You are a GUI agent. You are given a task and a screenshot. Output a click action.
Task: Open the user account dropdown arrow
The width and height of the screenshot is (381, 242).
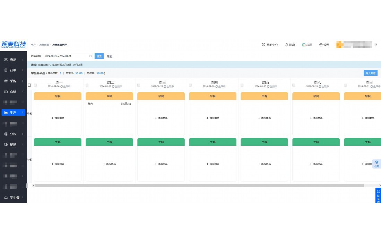coord(376,45)
